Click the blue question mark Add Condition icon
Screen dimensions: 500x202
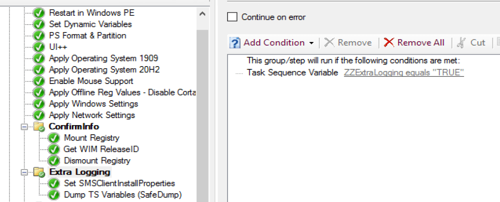235,43
